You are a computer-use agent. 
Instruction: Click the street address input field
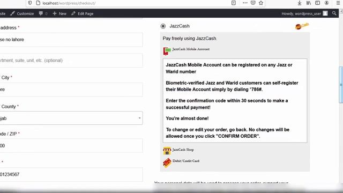71,40
